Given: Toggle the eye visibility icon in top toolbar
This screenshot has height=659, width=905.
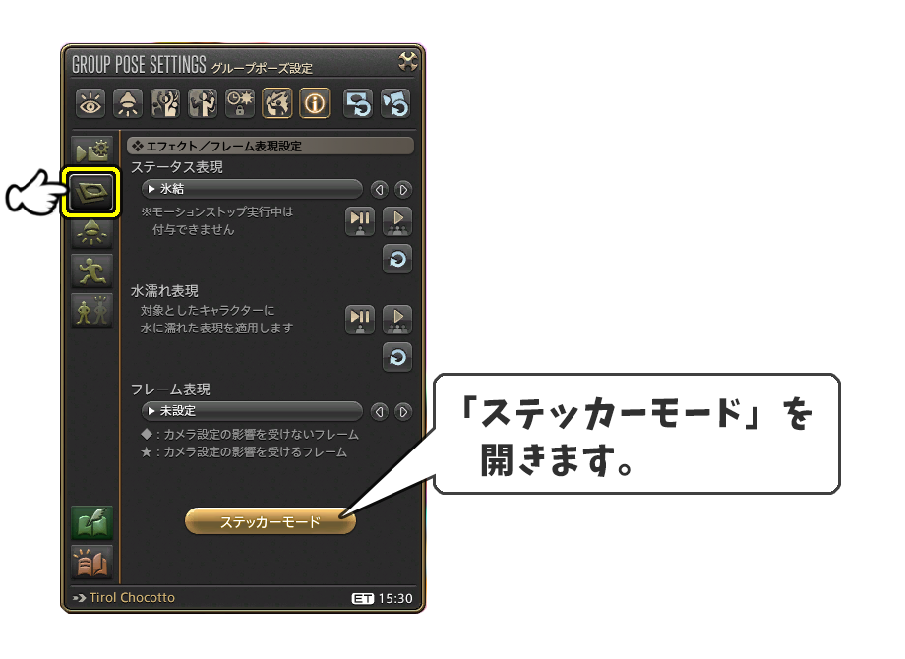Looking at the screenshot, I should [x=90, y=104].
